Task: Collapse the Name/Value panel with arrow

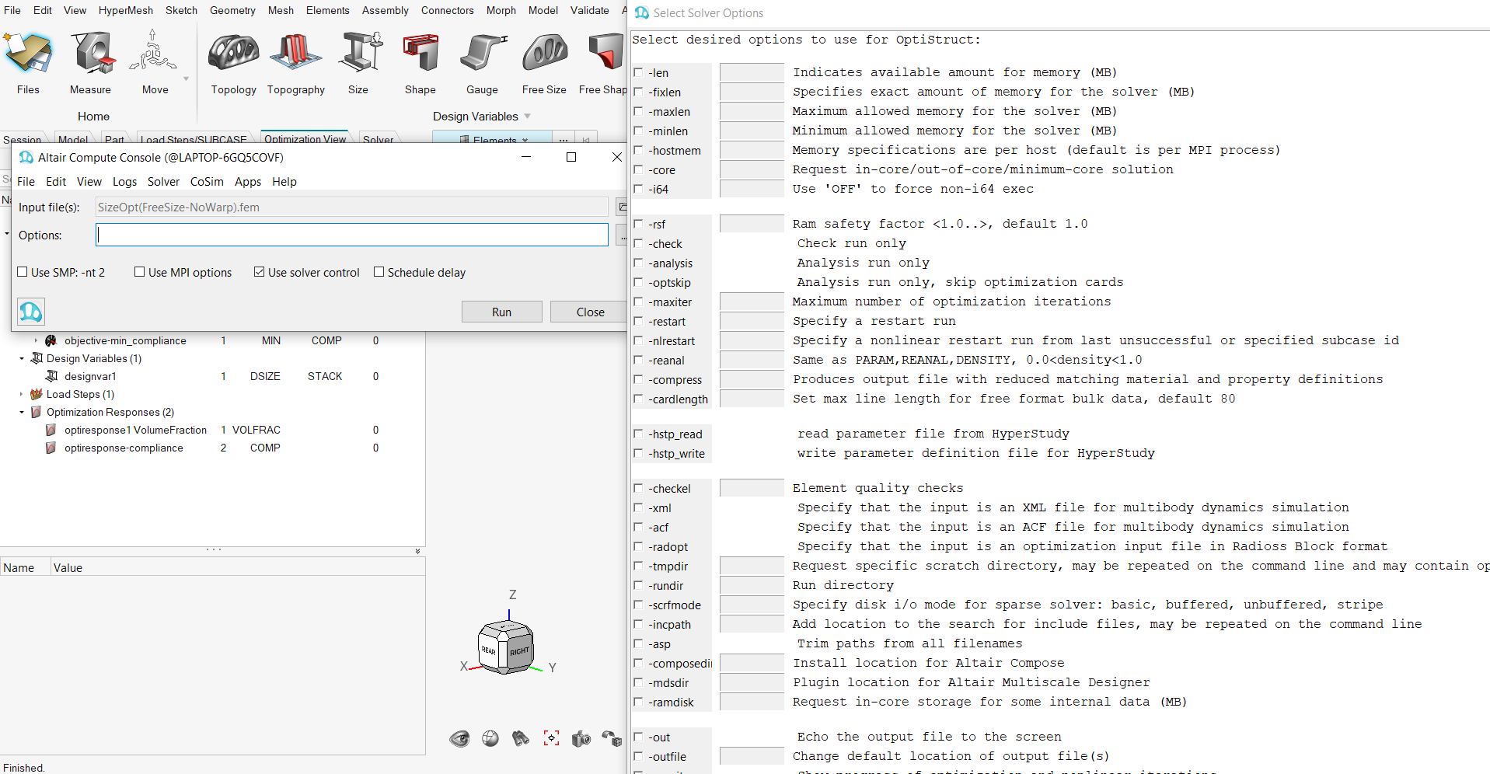Action: 417,551
